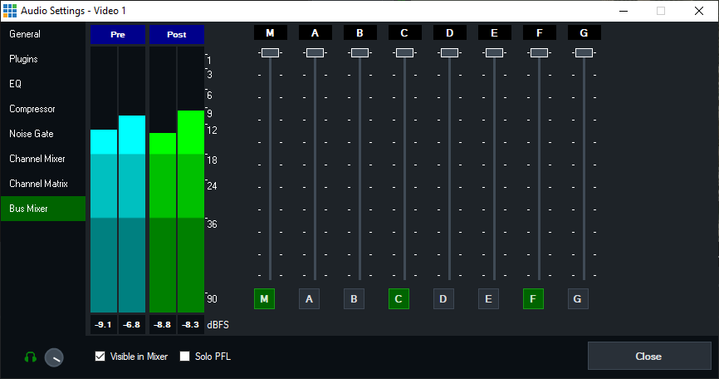
Task: Click the green headphones monitor icon
Action: coord(30,357)
